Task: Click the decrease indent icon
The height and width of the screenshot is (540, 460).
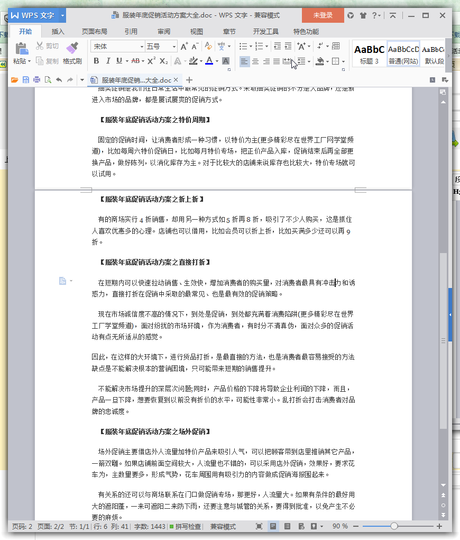Action: pos(277,46)
